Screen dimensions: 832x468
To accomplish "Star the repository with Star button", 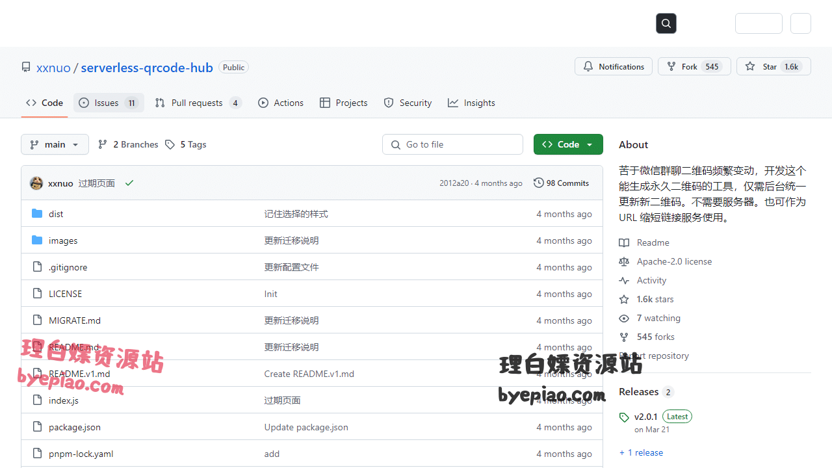I will (773, 66).
